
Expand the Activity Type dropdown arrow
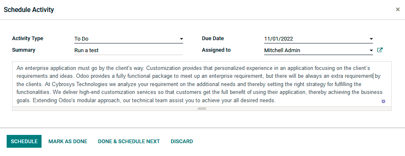(182, 39)
